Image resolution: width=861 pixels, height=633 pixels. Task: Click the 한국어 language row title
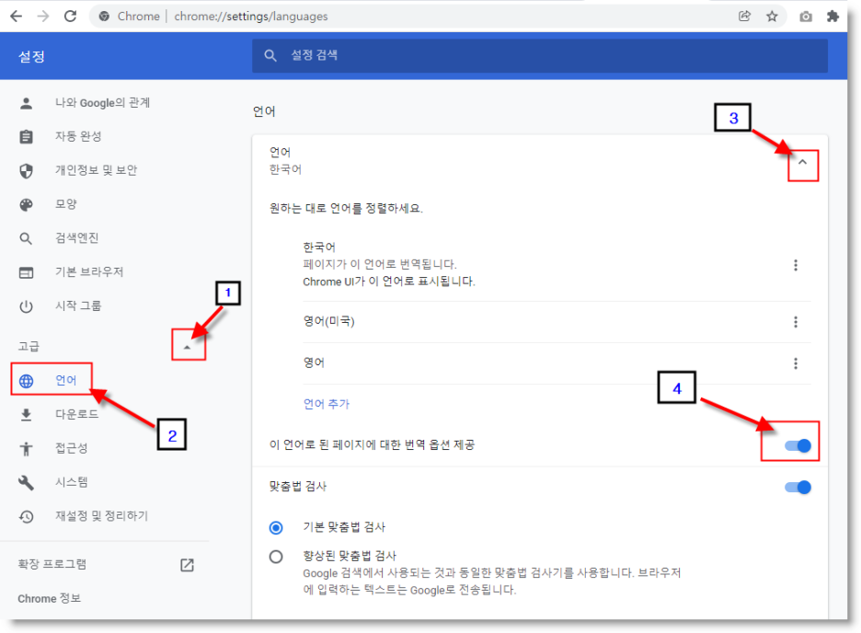(x=319, y=247)
